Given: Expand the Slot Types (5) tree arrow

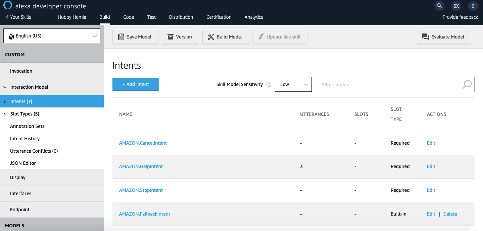Looking at the screenshot, I should (x=5, y=114).
